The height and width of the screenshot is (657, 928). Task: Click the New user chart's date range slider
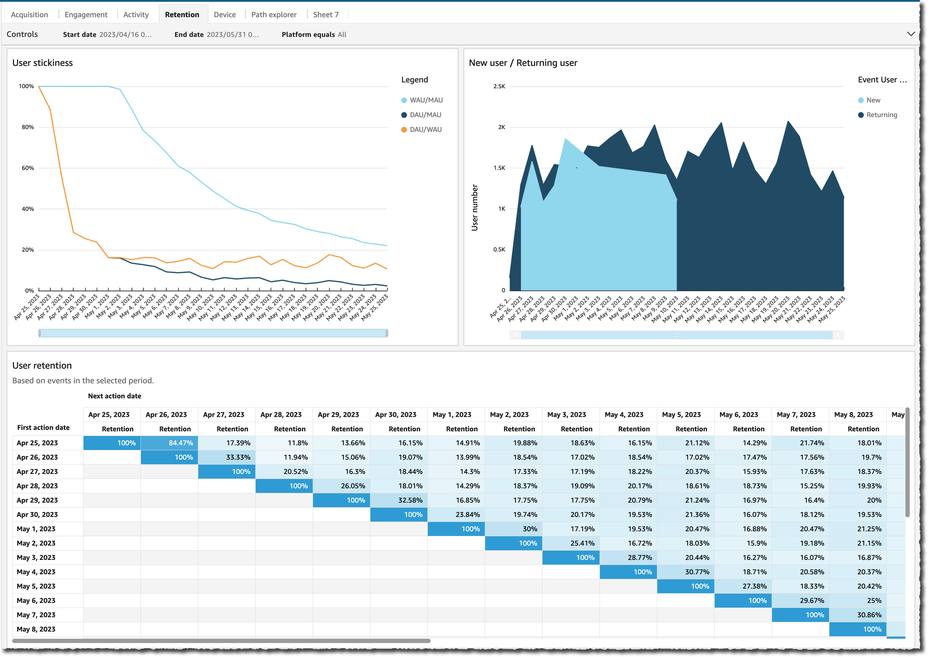[x=676, y=335]
